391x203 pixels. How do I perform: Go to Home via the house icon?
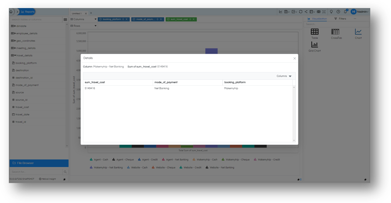click(11, 12)
